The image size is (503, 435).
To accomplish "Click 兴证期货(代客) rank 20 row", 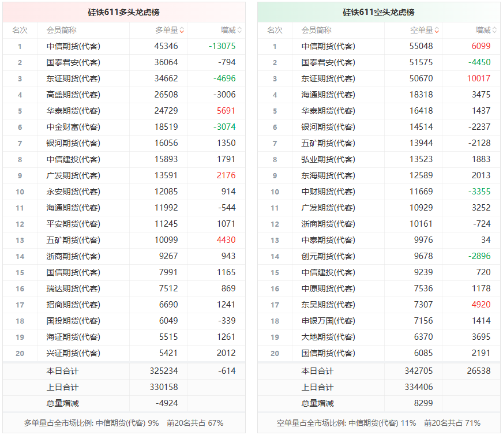I will 124,353.
